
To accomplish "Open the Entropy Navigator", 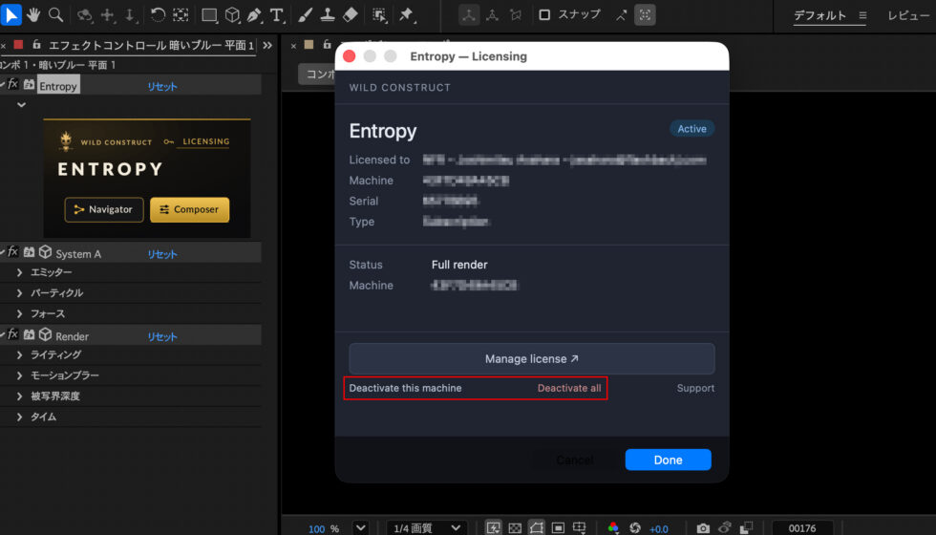I will pos(104,209).
